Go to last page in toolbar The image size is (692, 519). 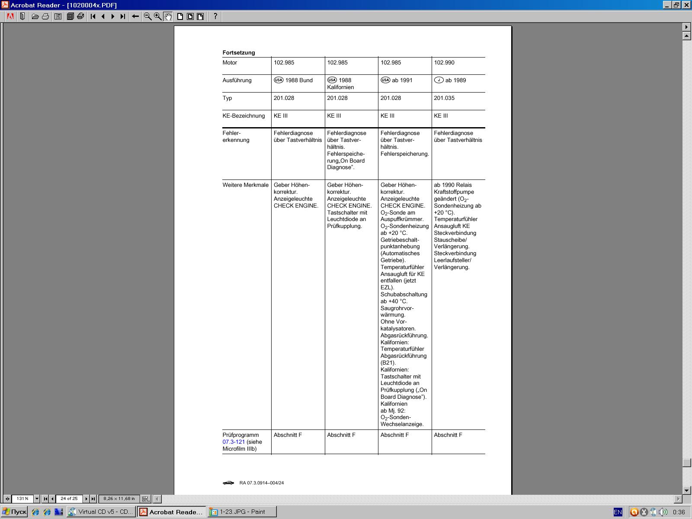click(x=123, y=16)
